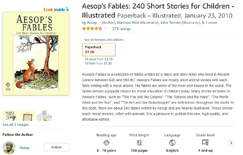Open See all 3 images link
The image size is (243, 155).
[x=15, y=125]
